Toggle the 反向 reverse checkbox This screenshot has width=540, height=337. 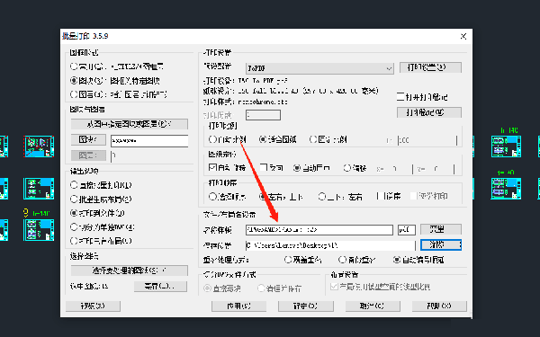pyautogui.click(x=264, y=167)
